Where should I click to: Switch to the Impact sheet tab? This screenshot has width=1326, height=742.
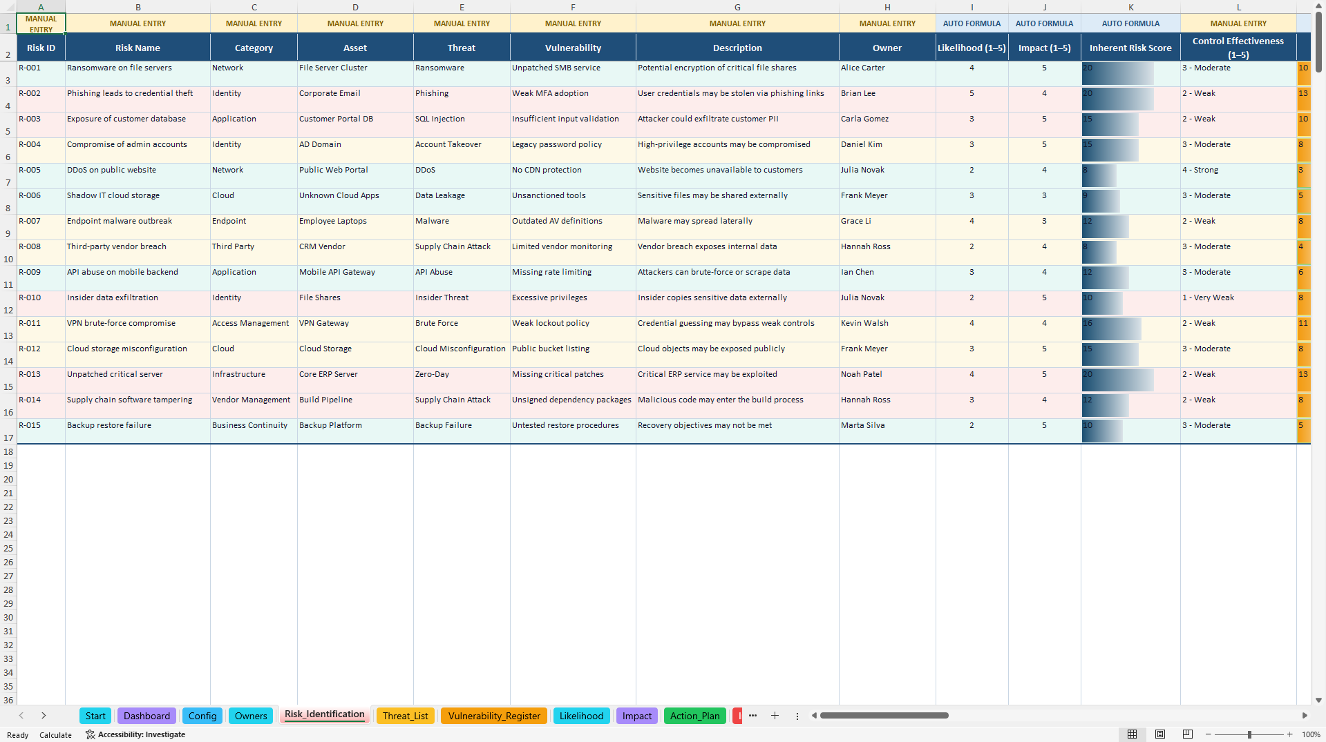[x=636, y=716]
